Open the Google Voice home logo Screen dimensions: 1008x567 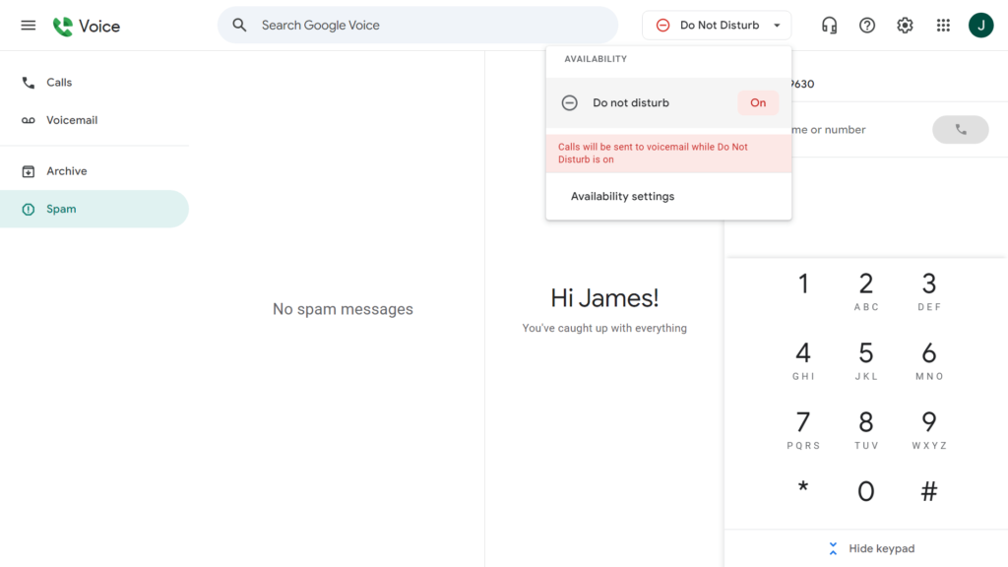[x=87, y=25]
